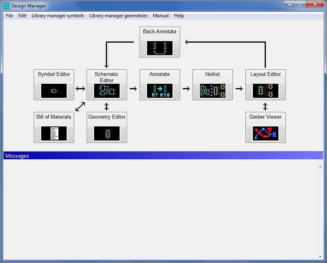Click the Back Annotate icon
This screenshot has width=327, height=263.
point(160,48)
